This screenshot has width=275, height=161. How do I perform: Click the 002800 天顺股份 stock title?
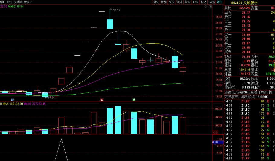[x=244, y=3]
